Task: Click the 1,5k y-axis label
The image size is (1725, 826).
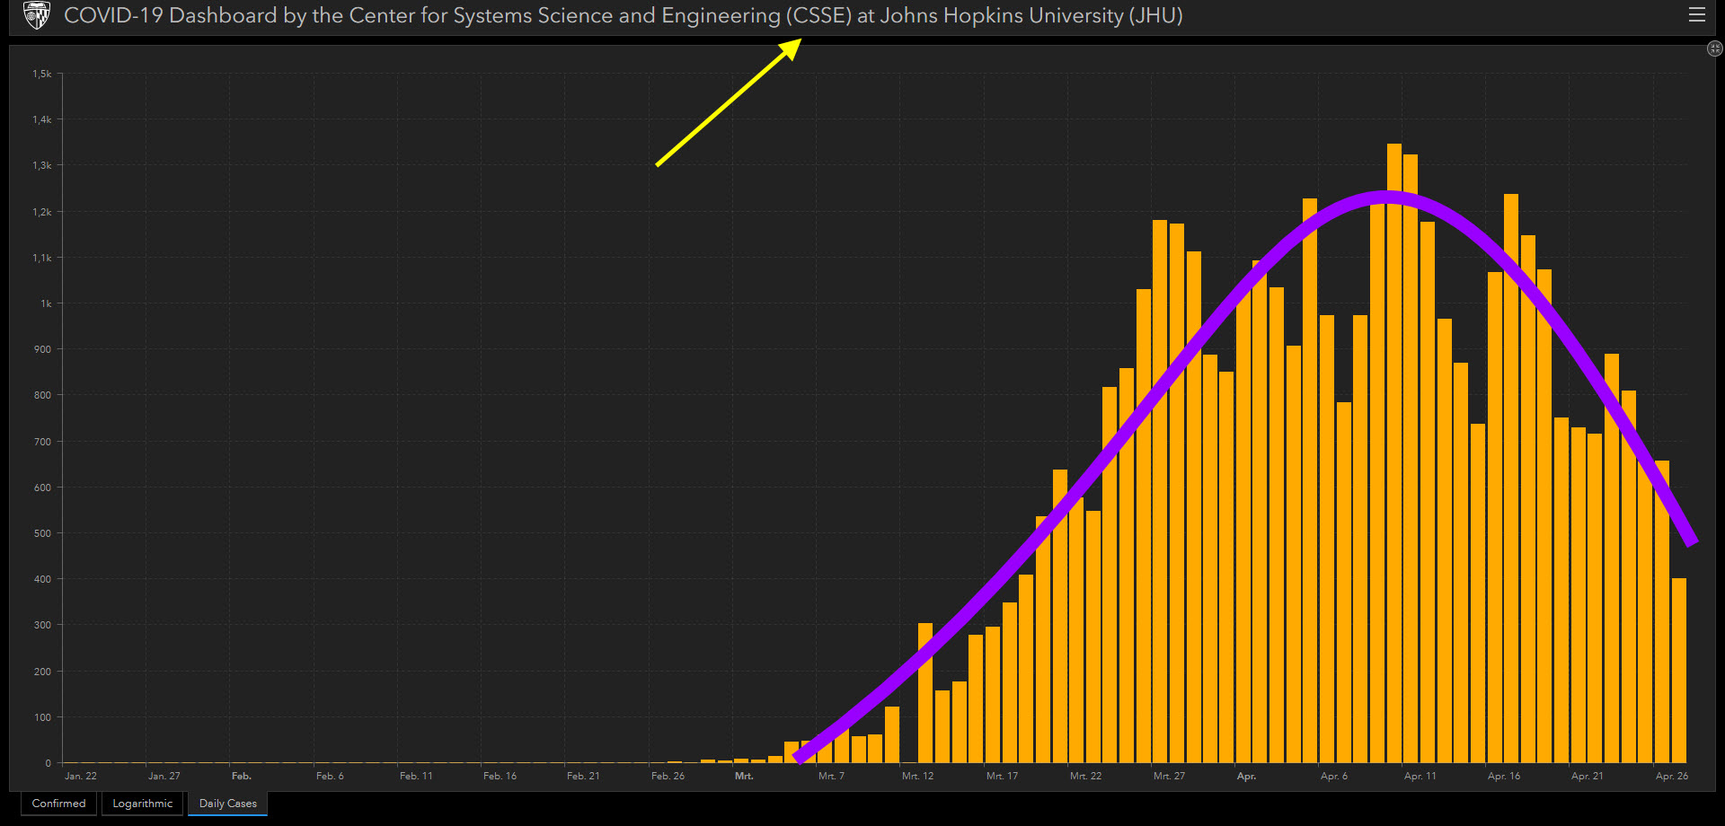Action: click(42, 74)
